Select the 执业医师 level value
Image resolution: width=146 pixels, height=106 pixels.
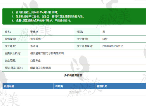tap(35, 39)
